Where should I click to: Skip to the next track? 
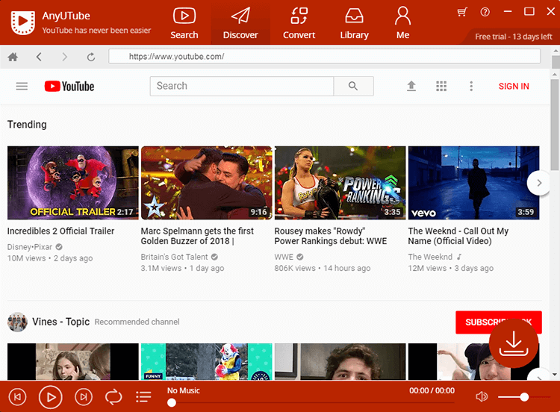point(84,396)
